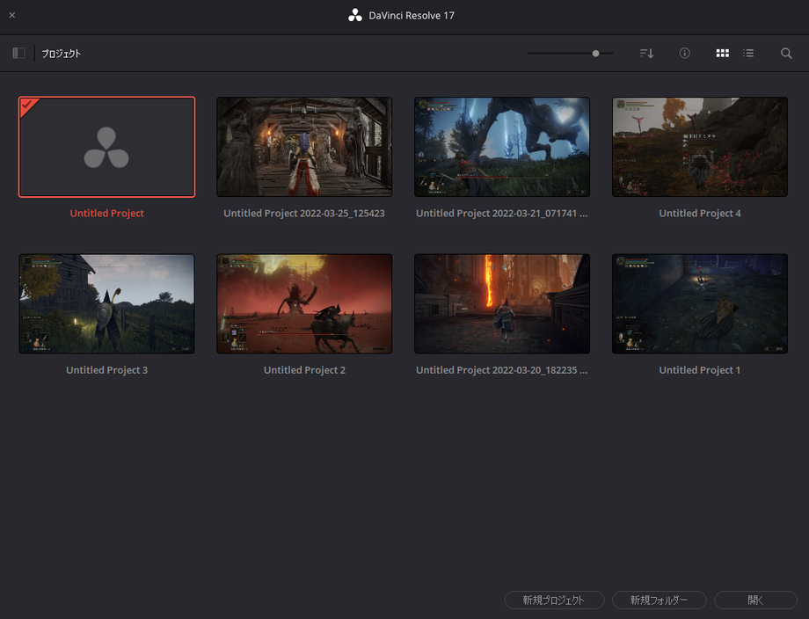The height and width of the screenshot is (619, 809).
Task: Select the Untitled Project 2022-03-25_125423 thumbnail
Action: point(304,147)
